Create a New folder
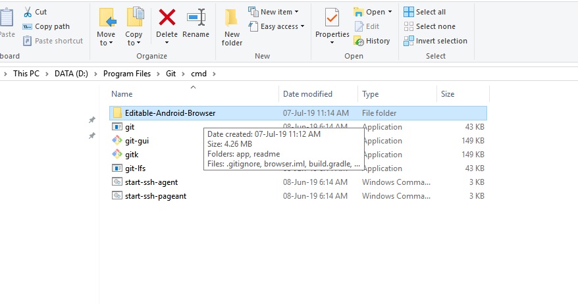Screen dimensions: 578x304 232,27
